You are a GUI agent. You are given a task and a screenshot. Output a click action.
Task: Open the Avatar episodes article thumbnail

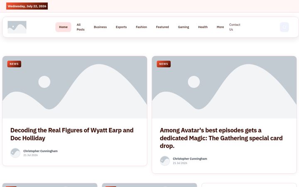224,87
